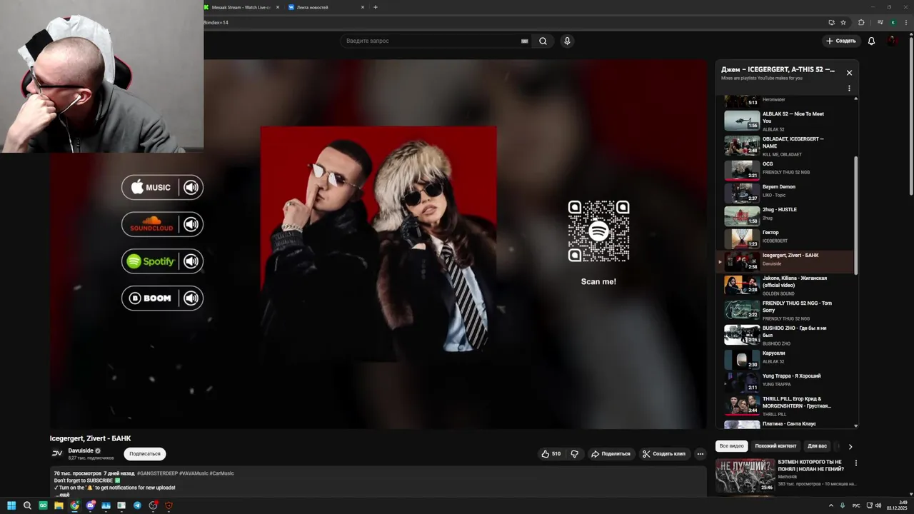Open the on-screen keyboard in search box
This screenshot has height=514, width=914.
(x=525, y=41)
